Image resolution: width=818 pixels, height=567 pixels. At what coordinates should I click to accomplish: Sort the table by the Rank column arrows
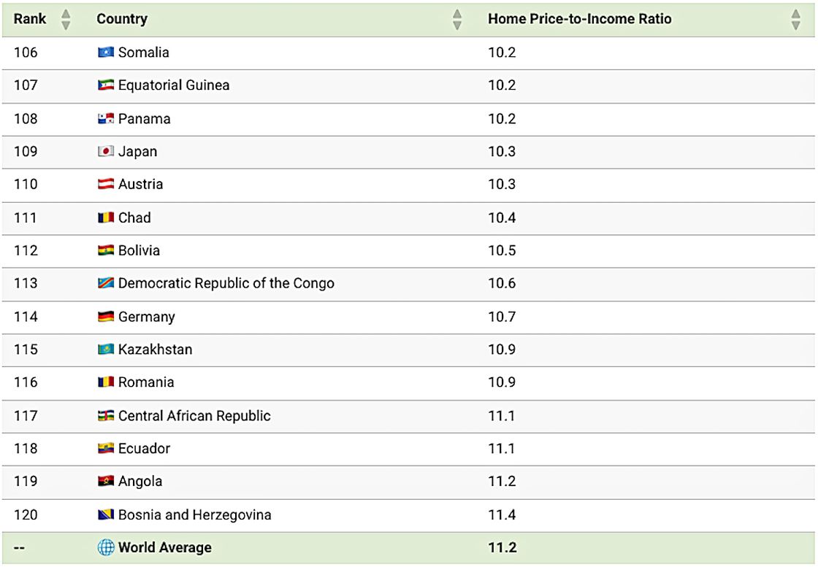coord(66,19)
